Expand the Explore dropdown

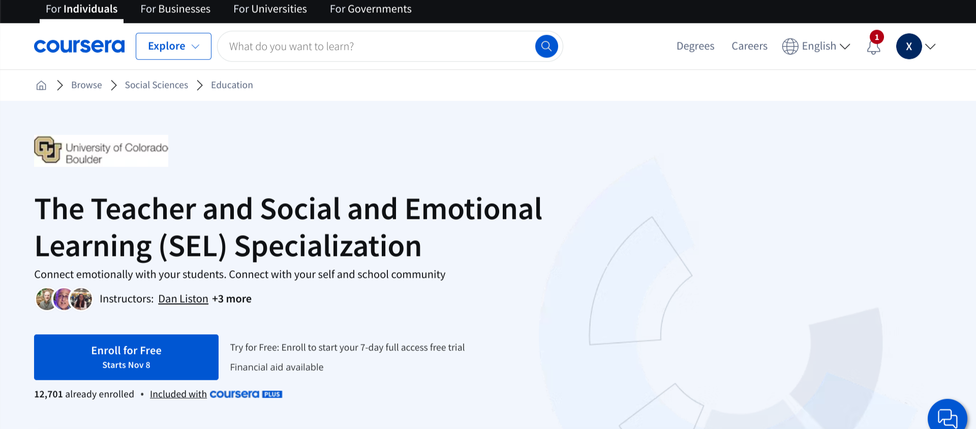pos(173,46)
